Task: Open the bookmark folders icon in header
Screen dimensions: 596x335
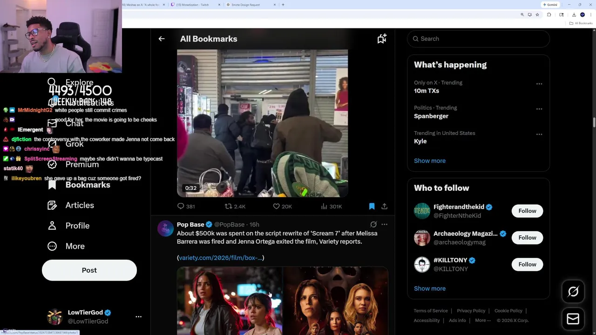Action: 382,39
